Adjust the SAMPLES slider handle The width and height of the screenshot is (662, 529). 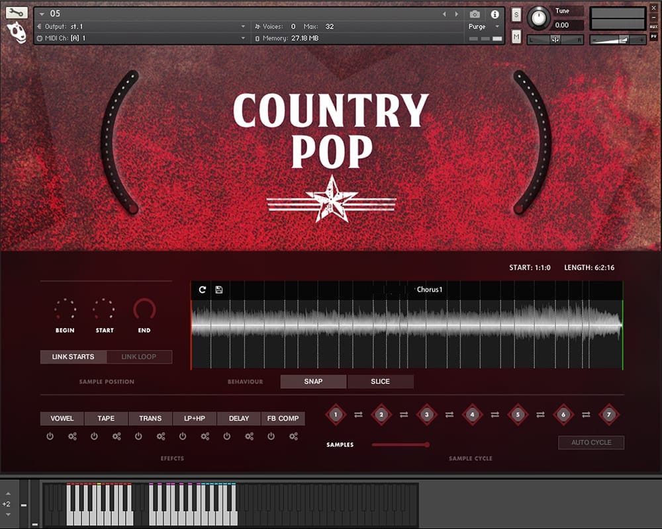click(427, 445)
